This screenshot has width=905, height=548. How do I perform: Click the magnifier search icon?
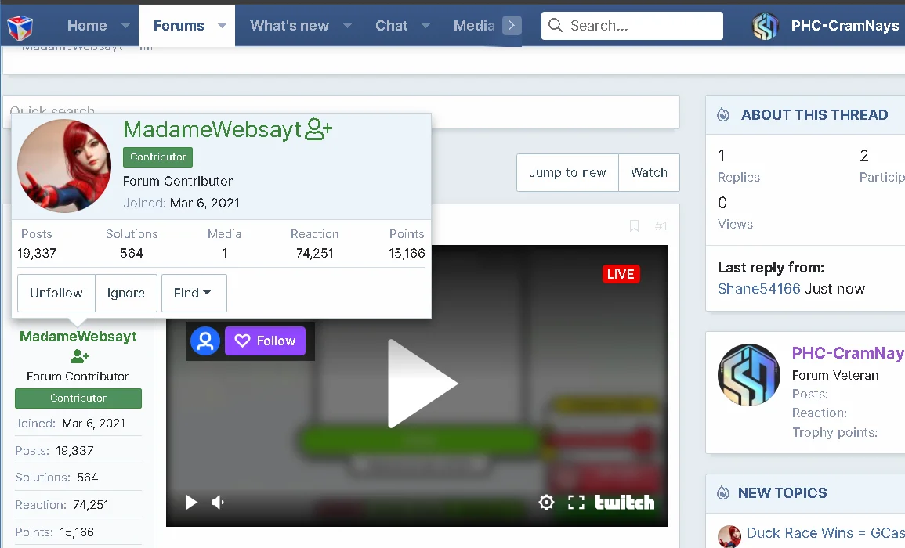(556, 25)
